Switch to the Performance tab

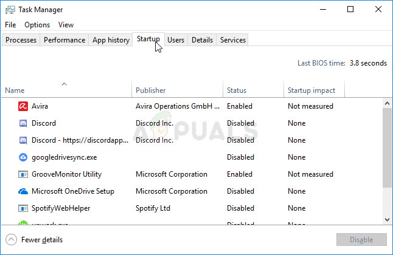click(x=64, y=40)
